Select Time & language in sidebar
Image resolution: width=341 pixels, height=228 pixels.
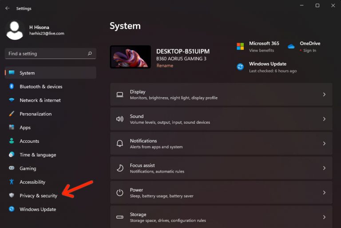(x=38, y=155)
